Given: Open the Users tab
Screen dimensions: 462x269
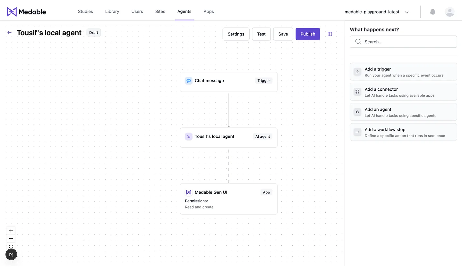Looking at the screenshot, I should (x=137, y=12).
